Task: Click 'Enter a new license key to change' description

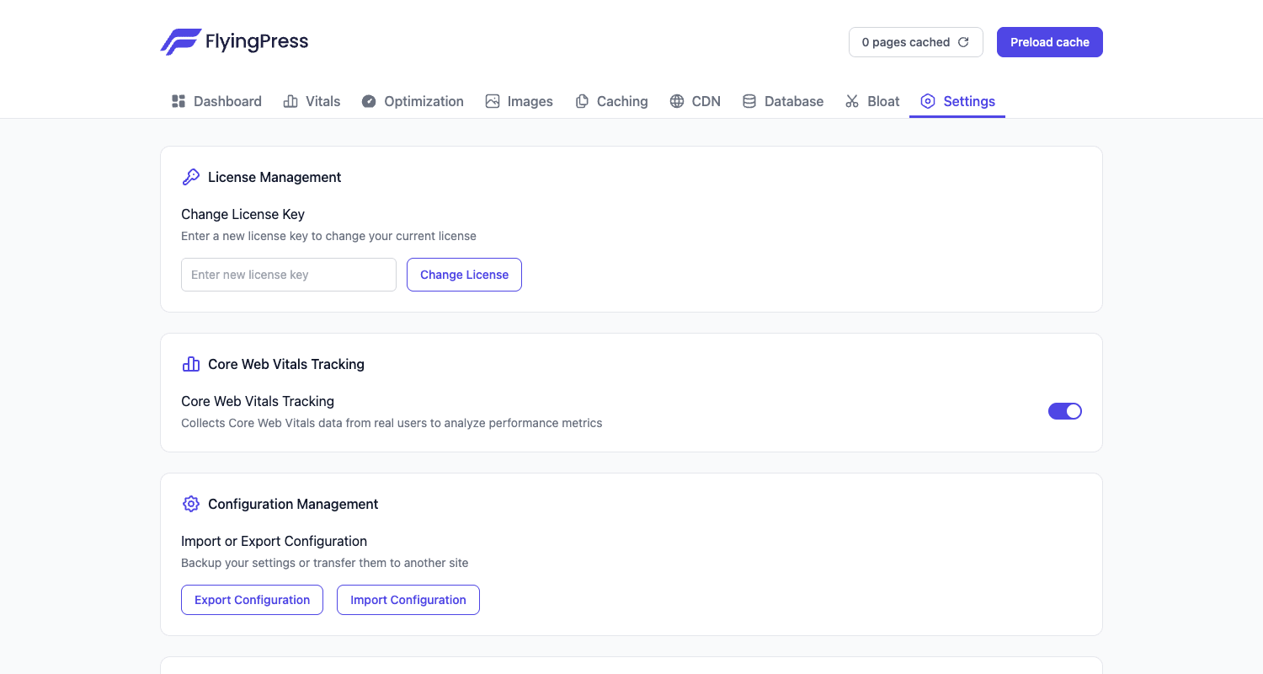Action: coord(329,236)
